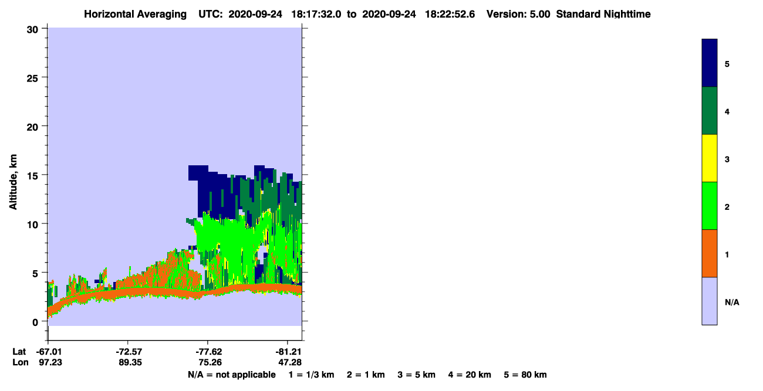Click the legend text '5 = 80 km'
Image resolution: width=763 pixels, height=391 pixels.
(x=525, y=375)
